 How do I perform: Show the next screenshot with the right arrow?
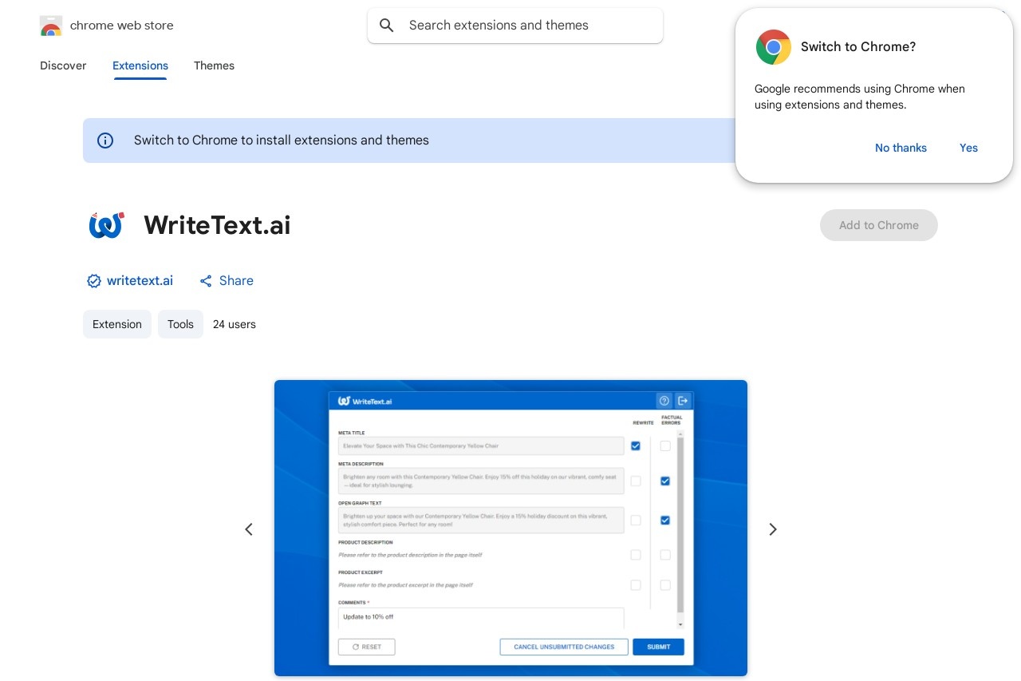772,529
